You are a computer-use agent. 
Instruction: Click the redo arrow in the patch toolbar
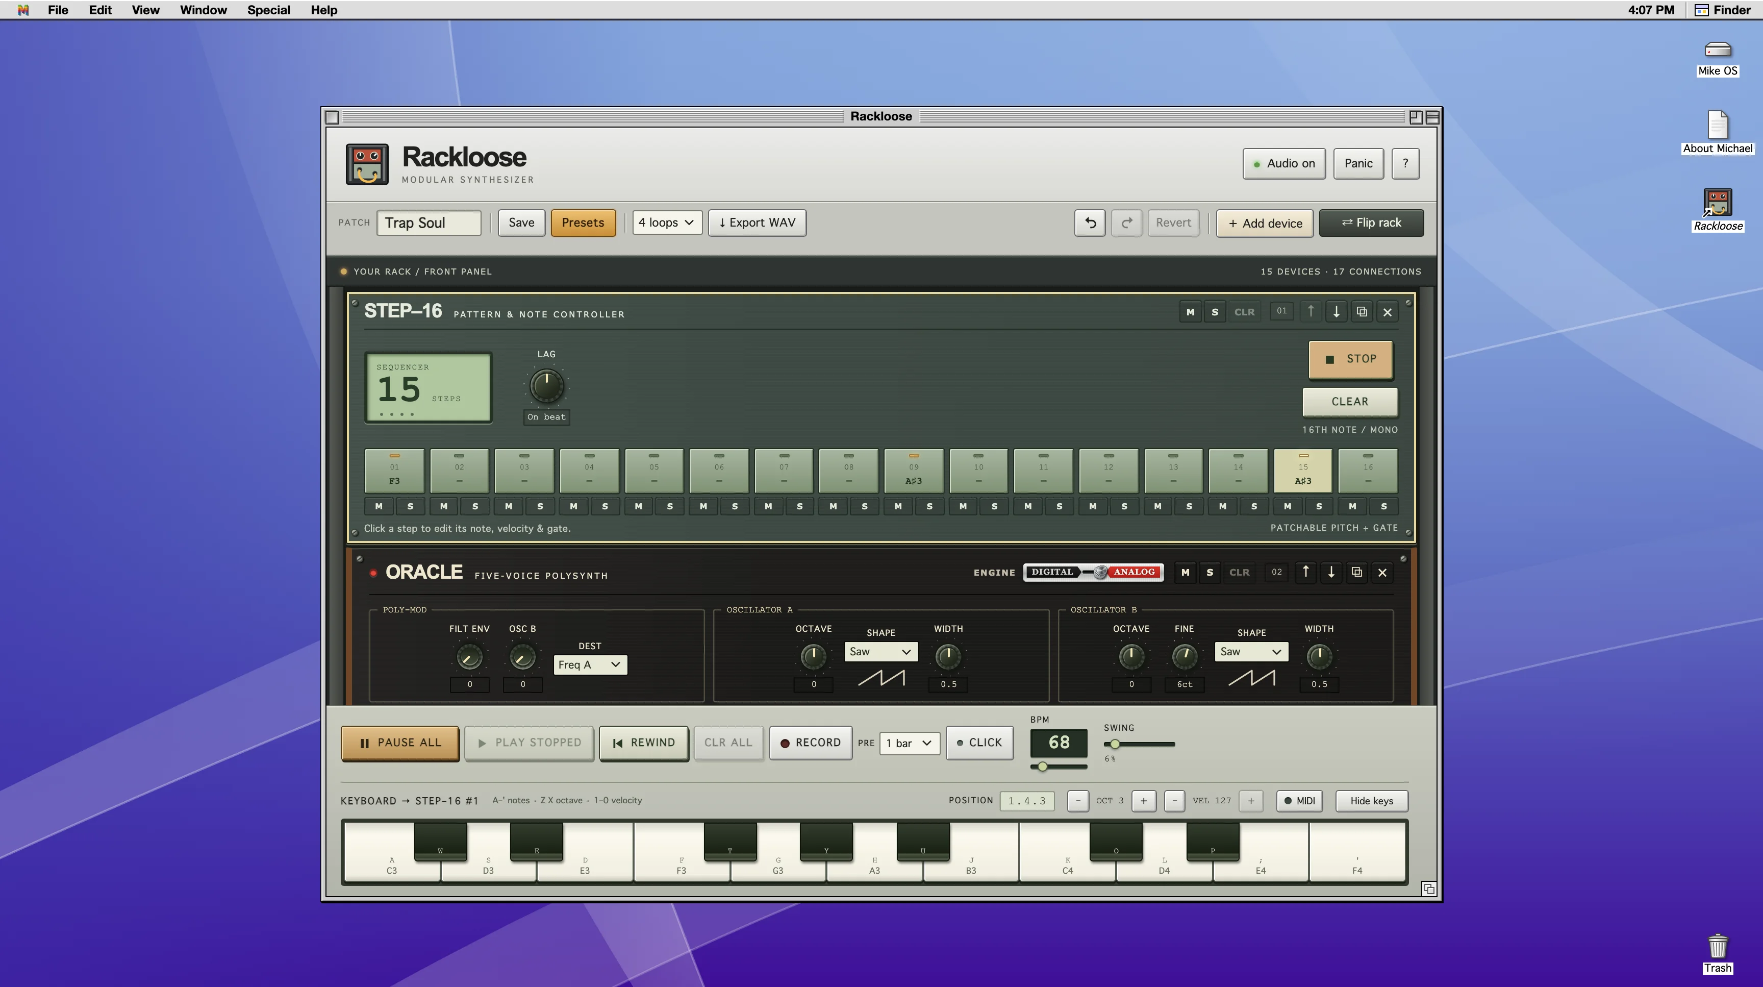[1126, 223]
